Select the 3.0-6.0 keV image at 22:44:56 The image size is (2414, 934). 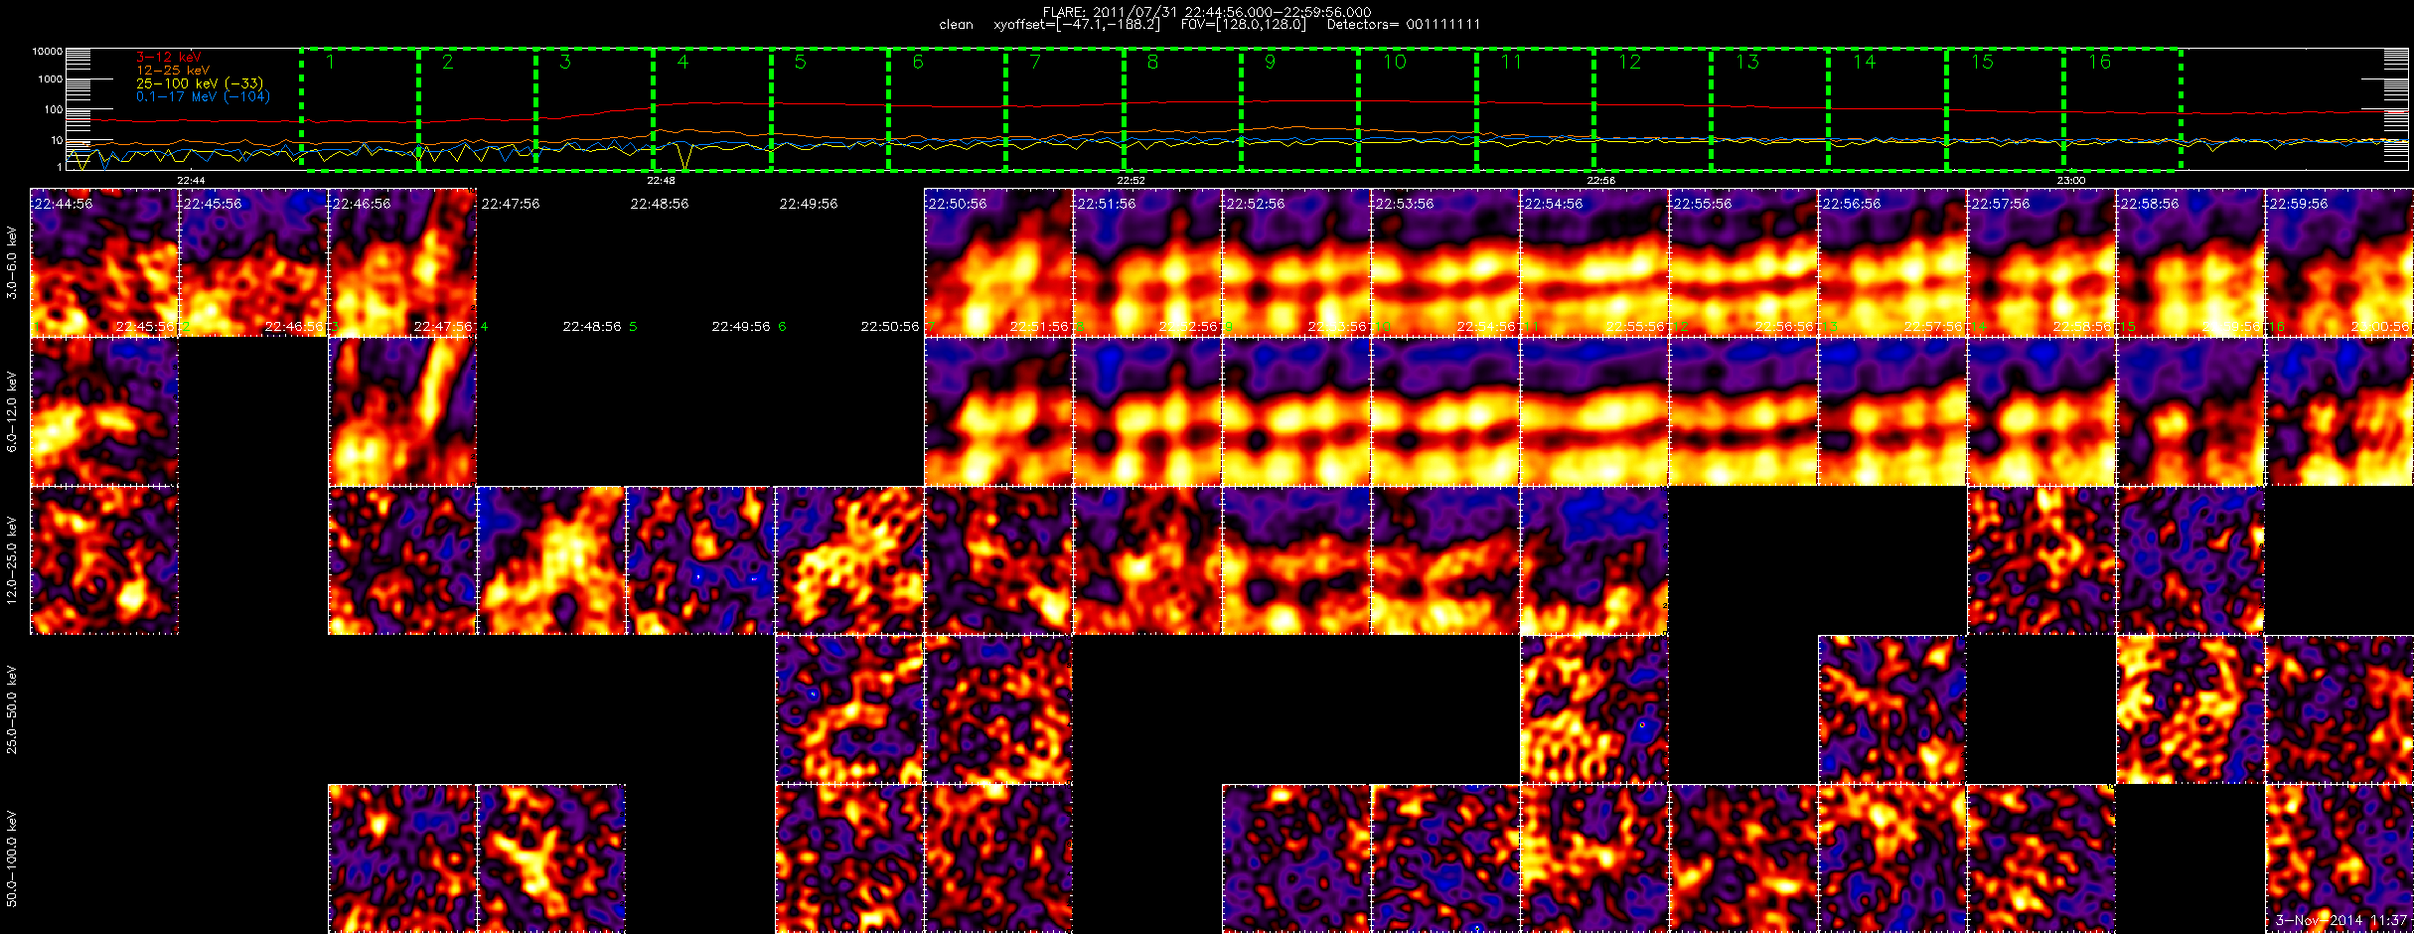(104, 262)
